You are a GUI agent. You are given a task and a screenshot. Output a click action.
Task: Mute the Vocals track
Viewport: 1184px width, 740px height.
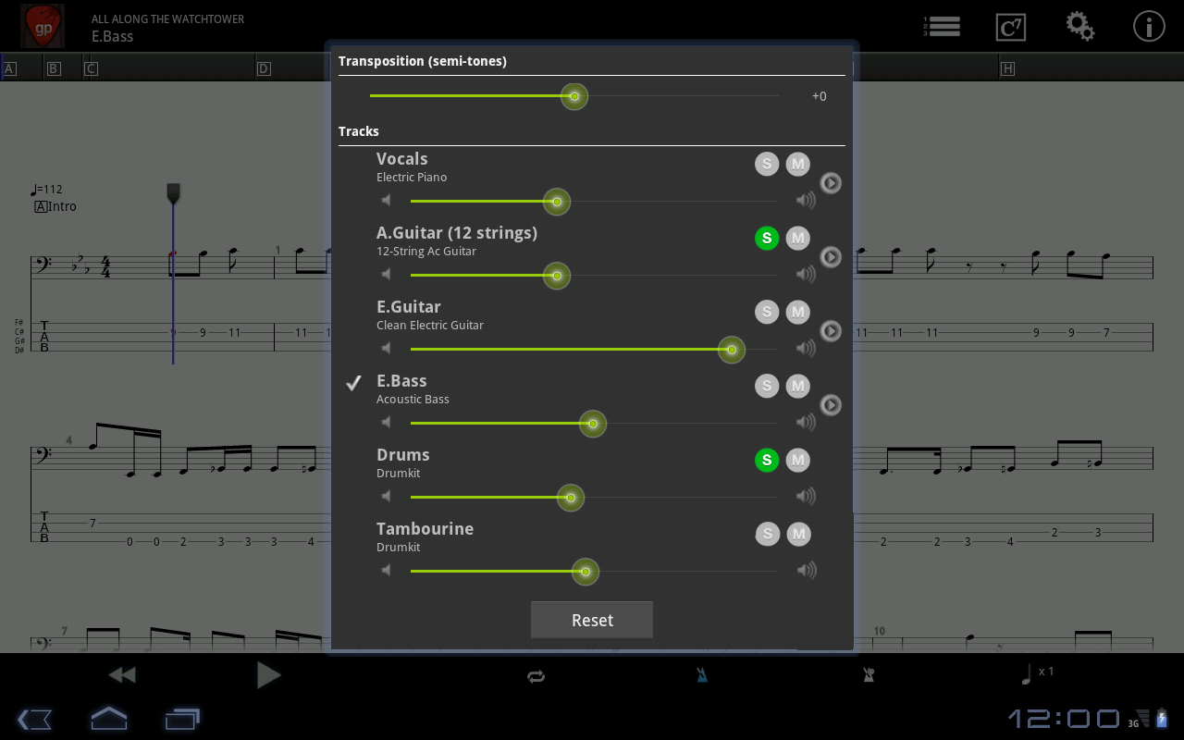pos(797,164)
